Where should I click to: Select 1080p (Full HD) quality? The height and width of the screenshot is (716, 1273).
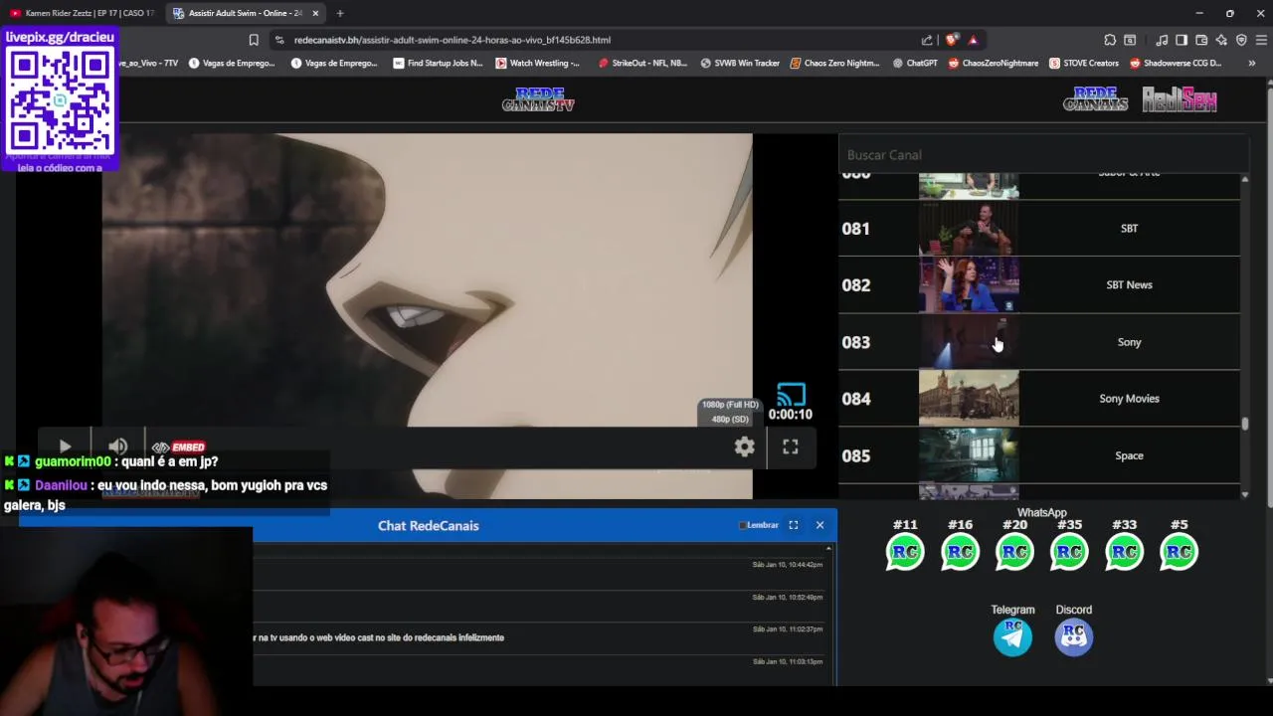[730, 405]
